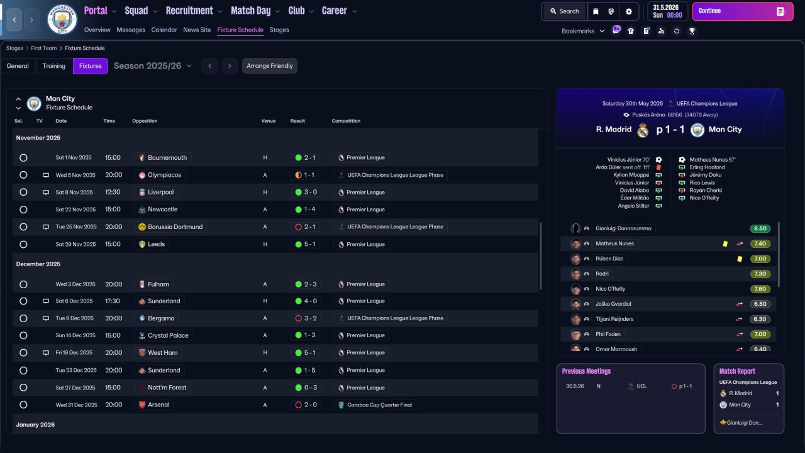The width and height of the screenshot is (805, 453).
Task: Click the scouting search icon in bookmarks bar
Action: (661, 31)
